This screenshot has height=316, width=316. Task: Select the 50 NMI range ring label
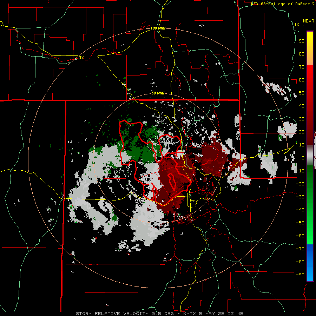[158, 93]
